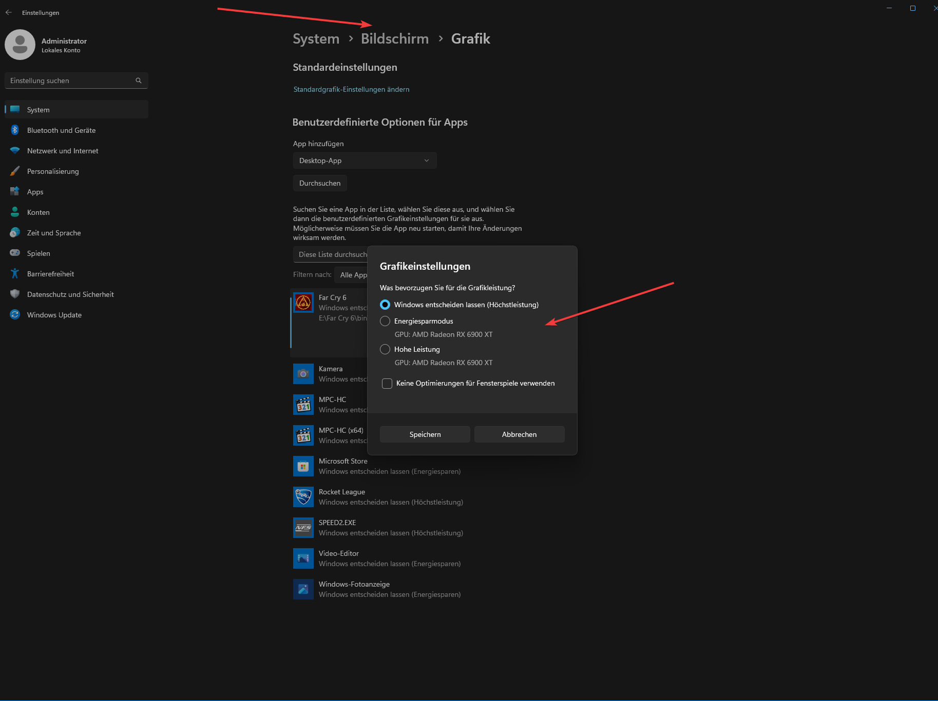The height and width of the screenshot is (701, 938).
Task: Click the Microsoft Store app icon
Action: [x=303, y=466]
